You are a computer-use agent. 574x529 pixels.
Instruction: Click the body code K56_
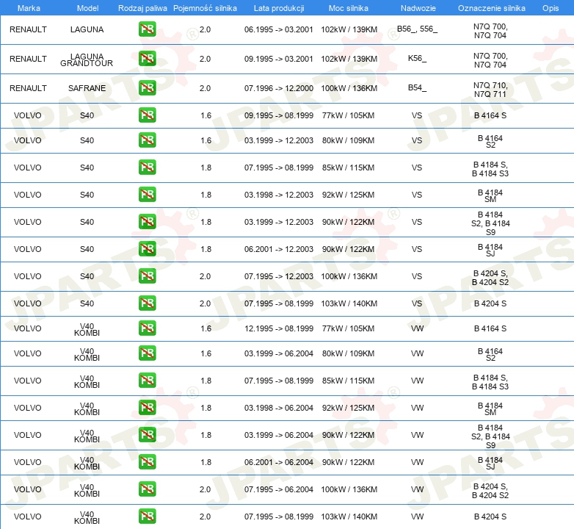coord(418,58)
